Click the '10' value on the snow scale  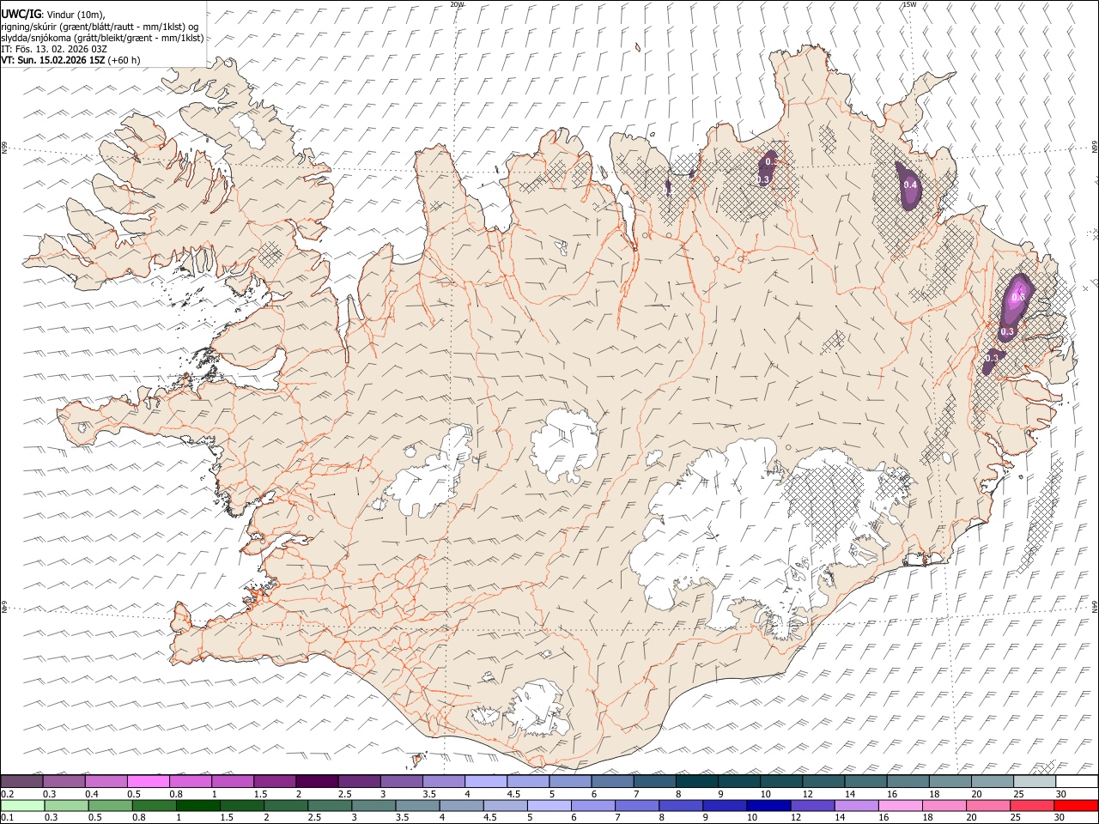[764, 794]
